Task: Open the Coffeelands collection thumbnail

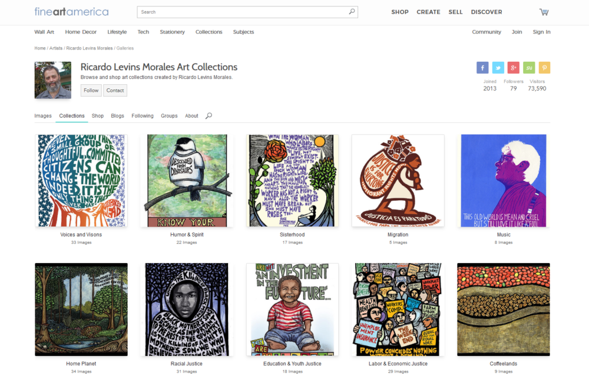Action: click(504, 310)
